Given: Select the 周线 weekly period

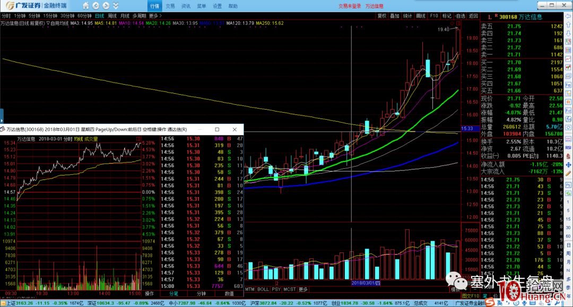Looking at the screenshot, I should coord(112,16).
